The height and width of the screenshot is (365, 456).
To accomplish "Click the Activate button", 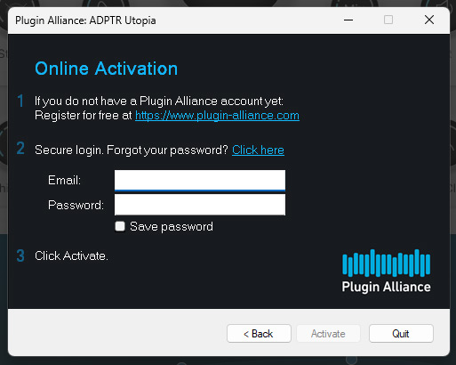I will pyautogui.click(x=328, y=334).
